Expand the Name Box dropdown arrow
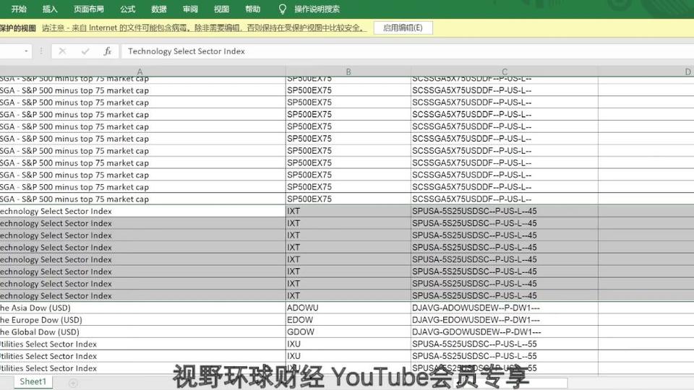The height and width of the screenshot is (390, 694). 26,51
